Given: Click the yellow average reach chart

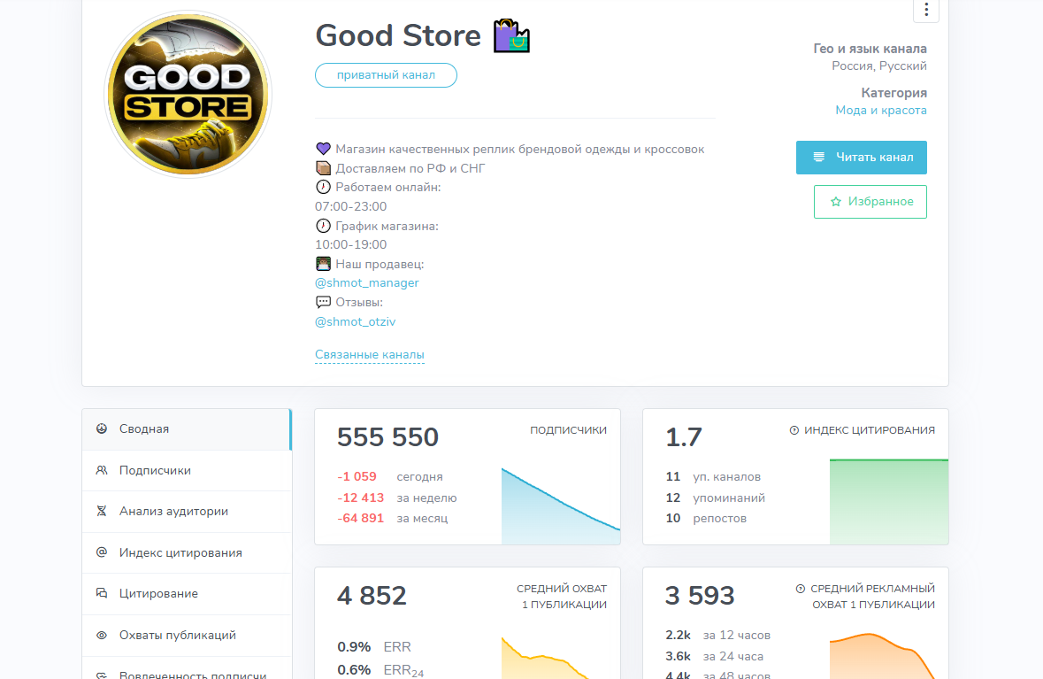Looking at the screenshot, I should (546, 659).
